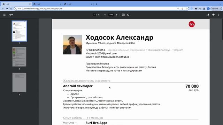Zoom in the PDF with plus button
This screenshot has width=223, height=125.
(116, 15)
